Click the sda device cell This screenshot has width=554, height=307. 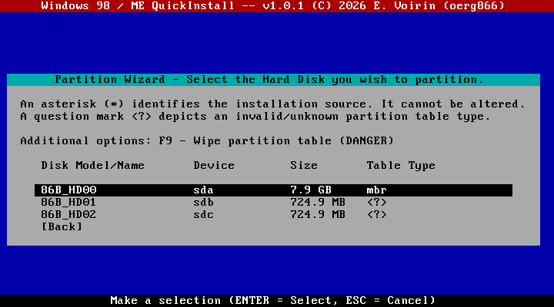pos(203,190)
